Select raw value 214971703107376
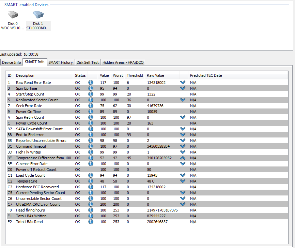Viewport: 295px width, 248px height. tap(162, 210)
